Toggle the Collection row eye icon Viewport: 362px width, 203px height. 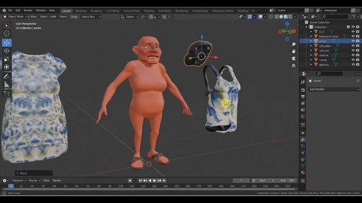point(353,27)
